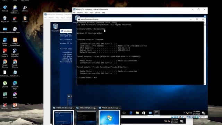Viewport: 222px width, 125px height.
Task: Launch the Google Chrome desktop shortcut
Action: (5, 64)
